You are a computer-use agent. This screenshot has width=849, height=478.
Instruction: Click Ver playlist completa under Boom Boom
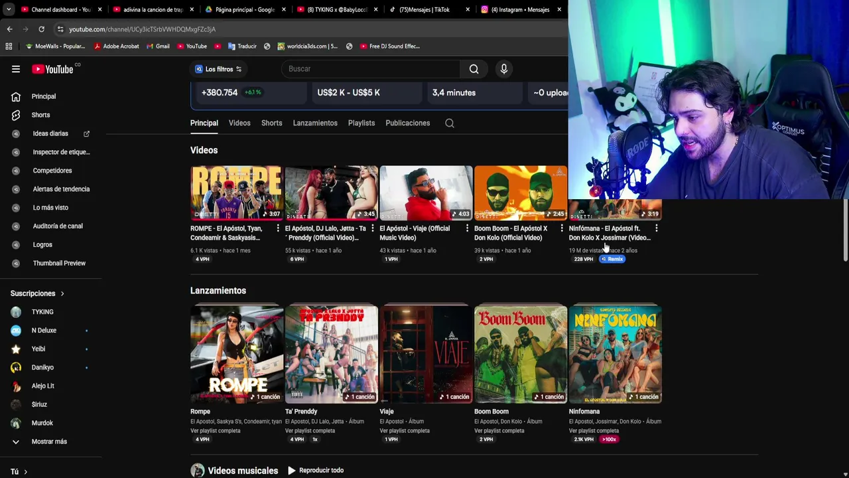[499, 431]
